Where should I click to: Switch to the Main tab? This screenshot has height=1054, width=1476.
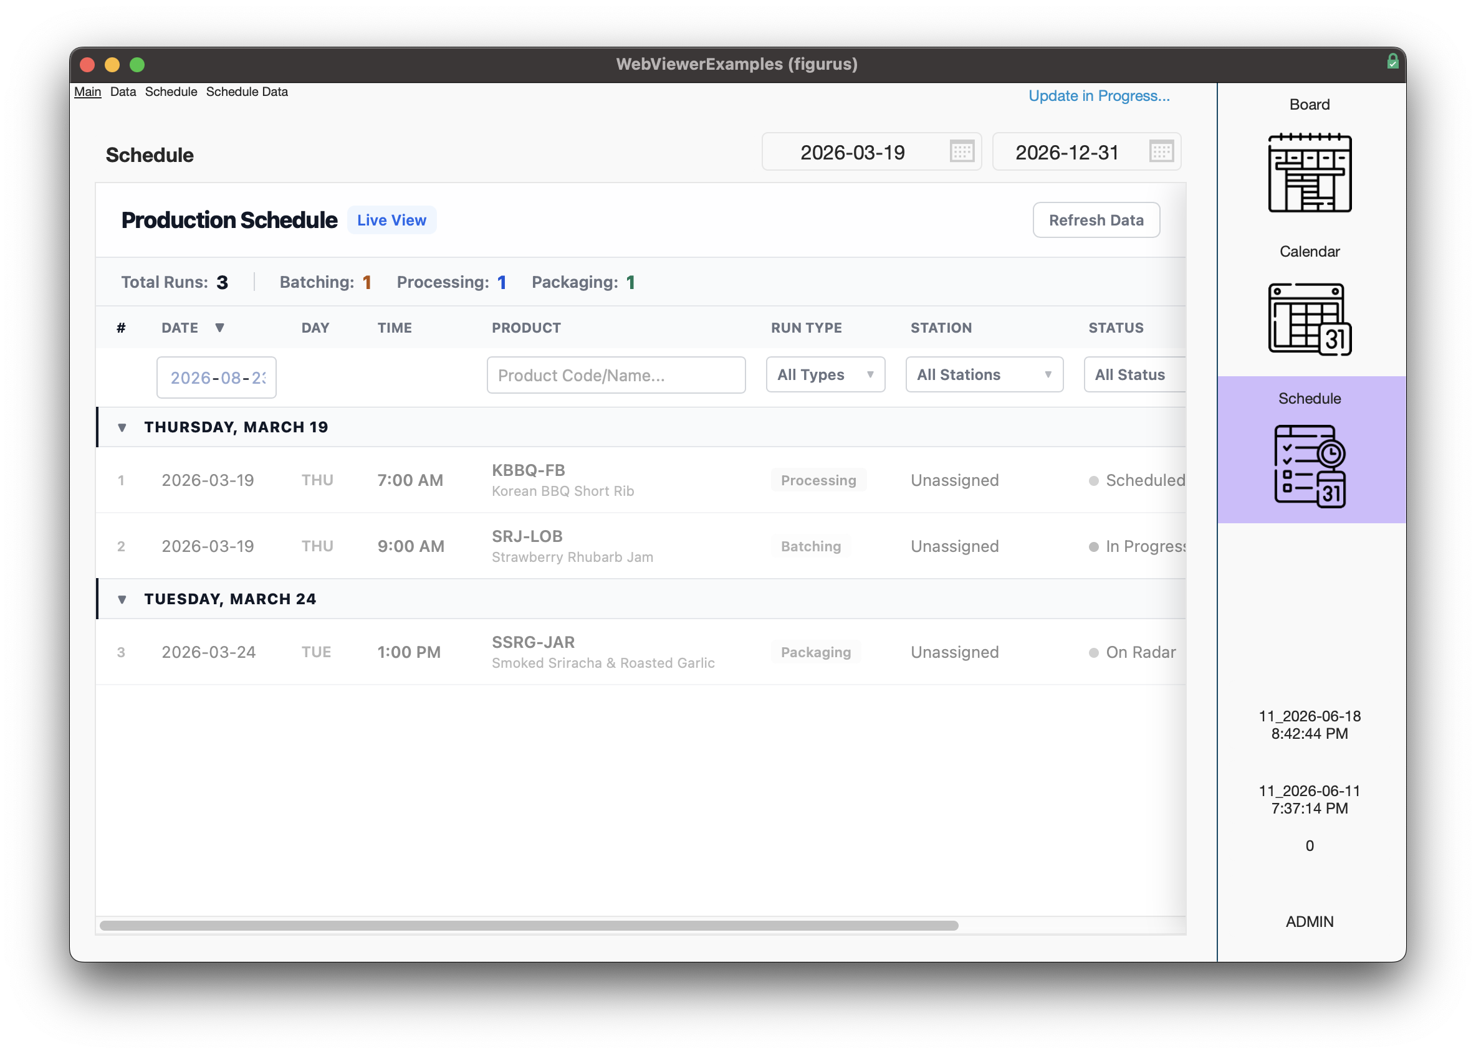(88, 92)
